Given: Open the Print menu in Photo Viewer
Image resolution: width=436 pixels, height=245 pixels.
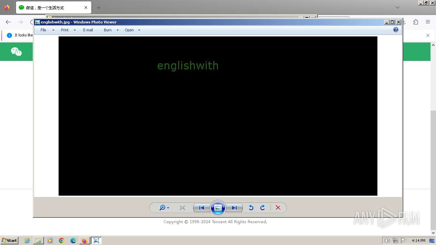Looking at the screenshot, I should pos(65,30).
